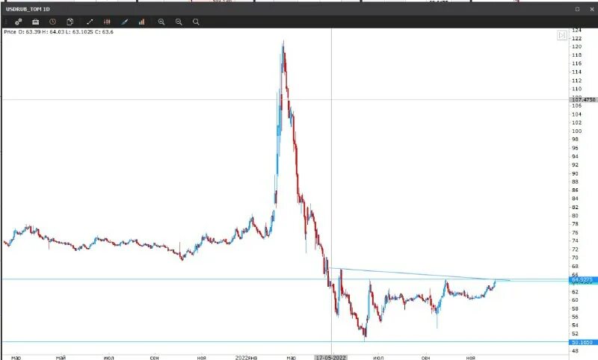Screen dimensions: 598x360
Task: Click the 2022янв time axis label
Action: tap(246, 357)
